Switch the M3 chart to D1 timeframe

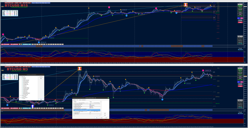(33, 108)
